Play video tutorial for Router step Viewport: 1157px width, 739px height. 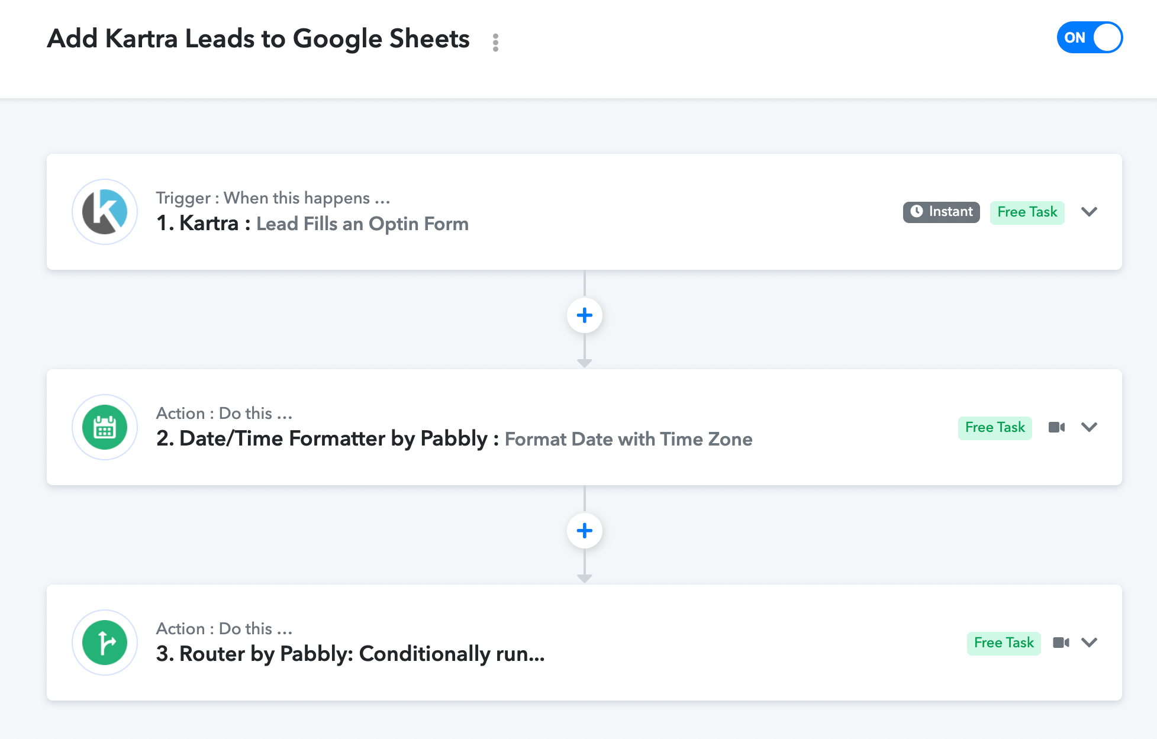pos(1061,643)
